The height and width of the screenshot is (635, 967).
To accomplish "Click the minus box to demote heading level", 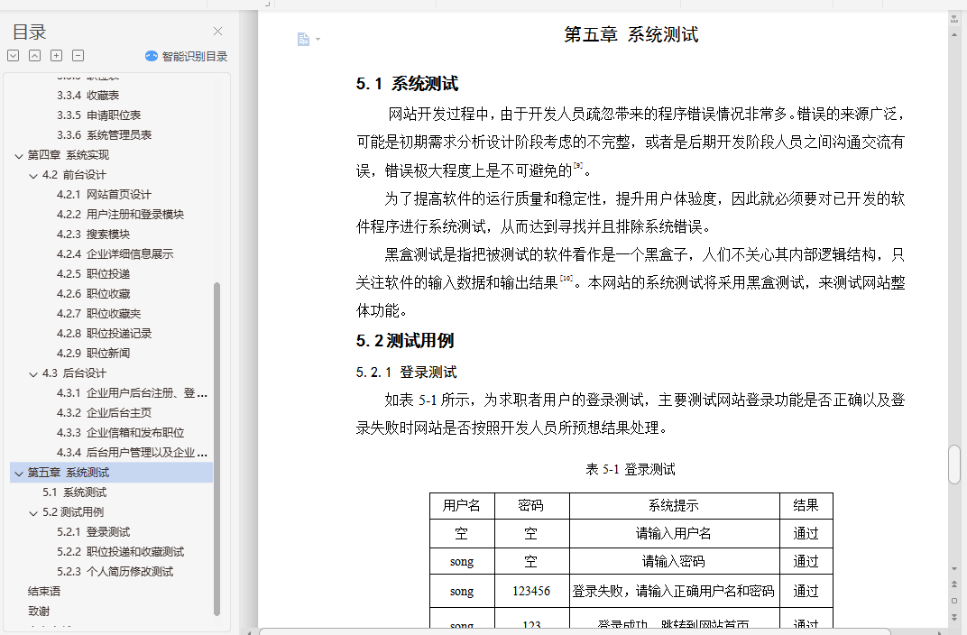I will click(x=78, y=56).
